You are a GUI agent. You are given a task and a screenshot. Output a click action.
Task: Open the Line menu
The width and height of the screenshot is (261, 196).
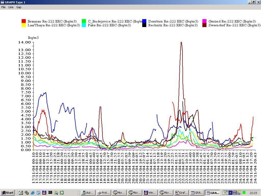11,7
